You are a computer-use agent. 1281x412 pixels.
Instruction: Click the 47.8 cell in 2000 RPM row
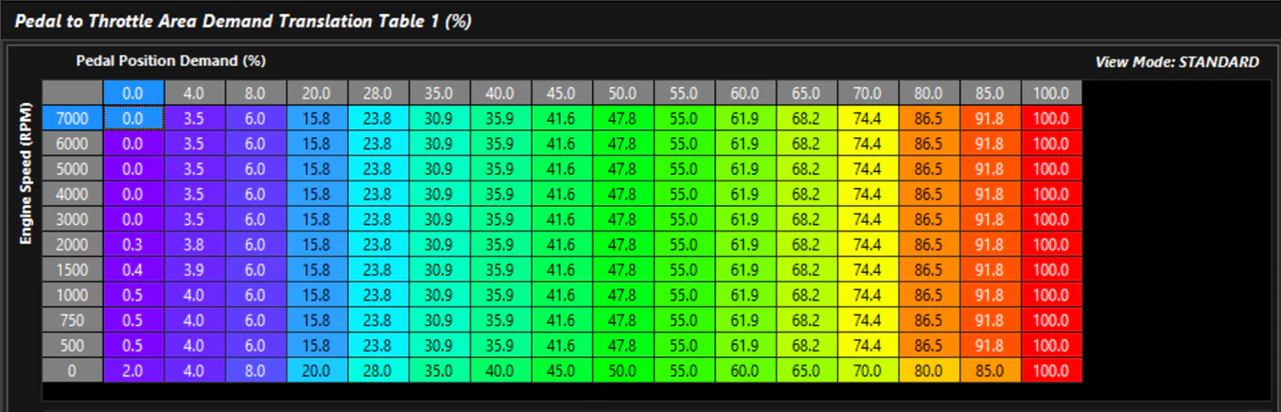[623, 244]
